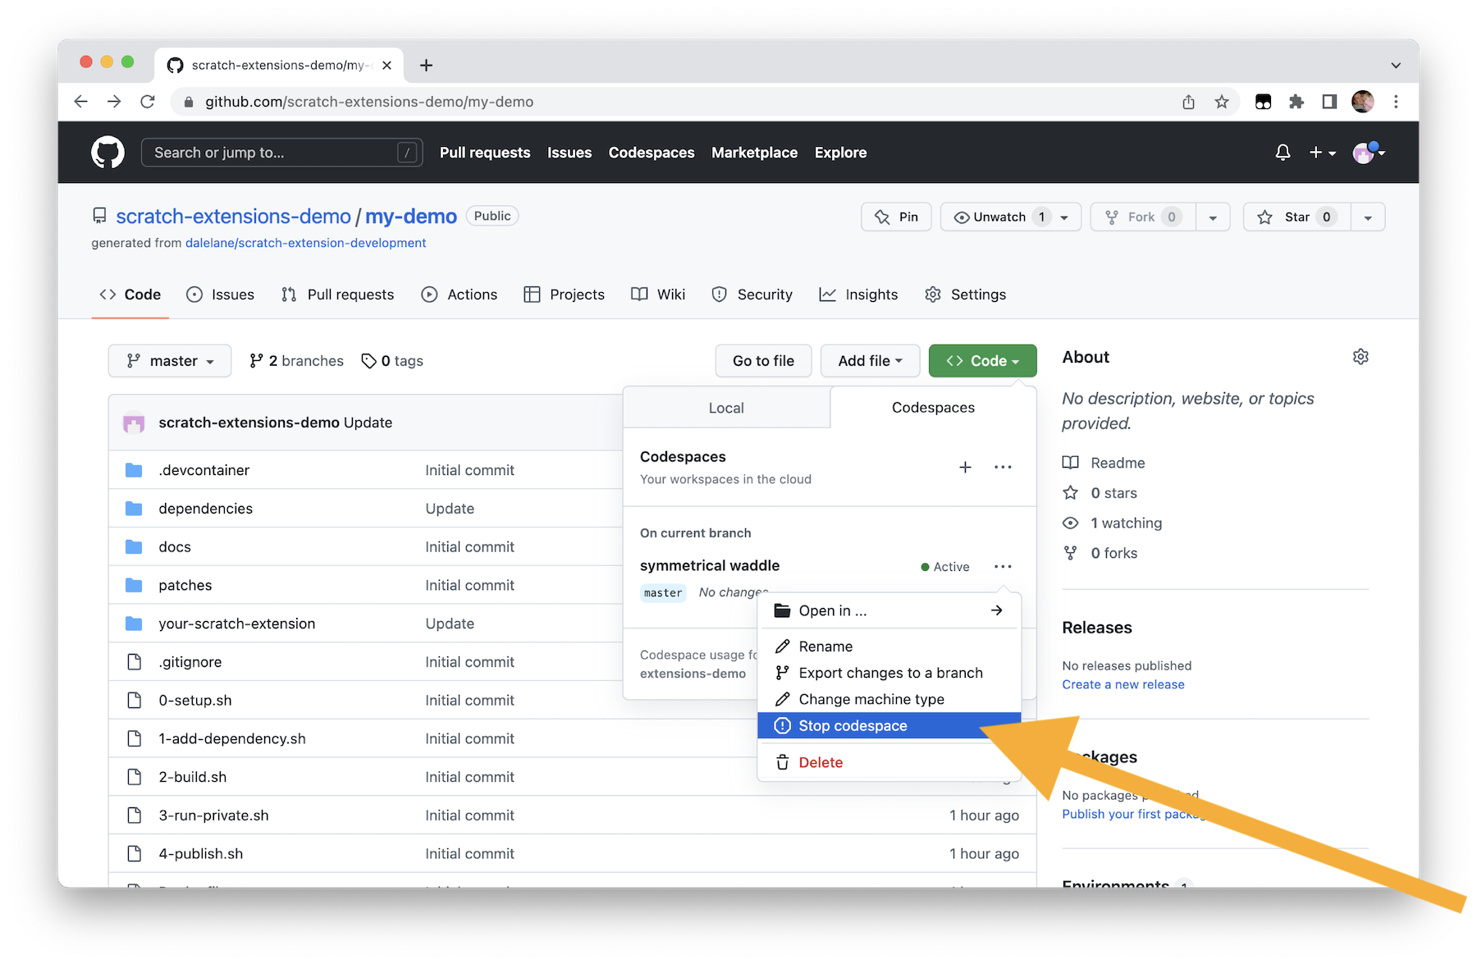Open browser extensions puzzle icon

[1296, 102]
